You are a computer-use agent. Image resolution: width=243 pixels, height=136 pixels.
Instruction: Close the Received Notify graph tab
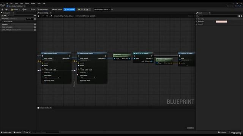50,13
